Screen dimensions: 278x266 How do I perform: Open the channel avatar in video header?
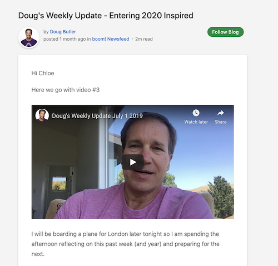pos(42,115)
